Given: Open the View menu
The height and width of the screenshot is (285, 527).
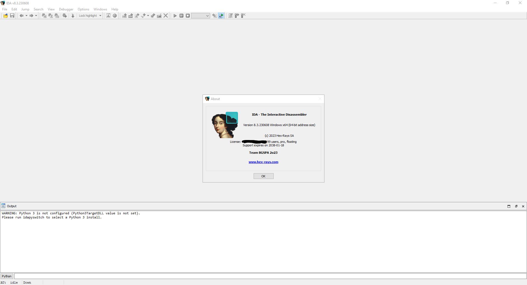Looking at the screenshot, I should coord(51,9).
